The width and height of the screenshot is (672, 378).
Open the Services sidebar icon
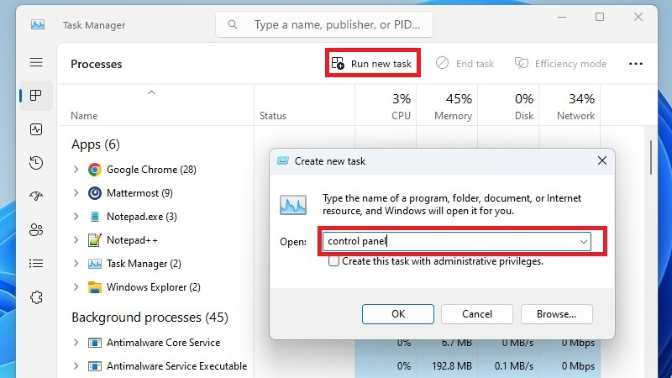point(35,297)
